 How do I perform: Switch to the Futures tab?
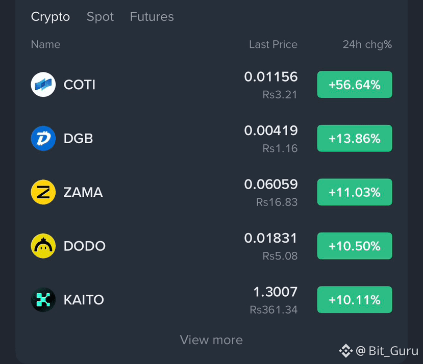coord(152,17)
